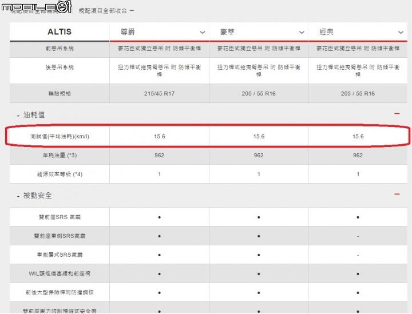Viewport: 412px width, 314px height.
Task: Click 經典 front suspension description
Action: click(x=358, y=49)
